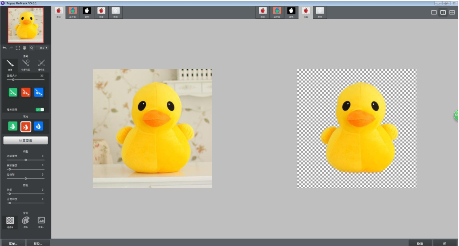This screenshot has width=459, height=246.
Task: Show trimap view in left pane
Action: 72,12
